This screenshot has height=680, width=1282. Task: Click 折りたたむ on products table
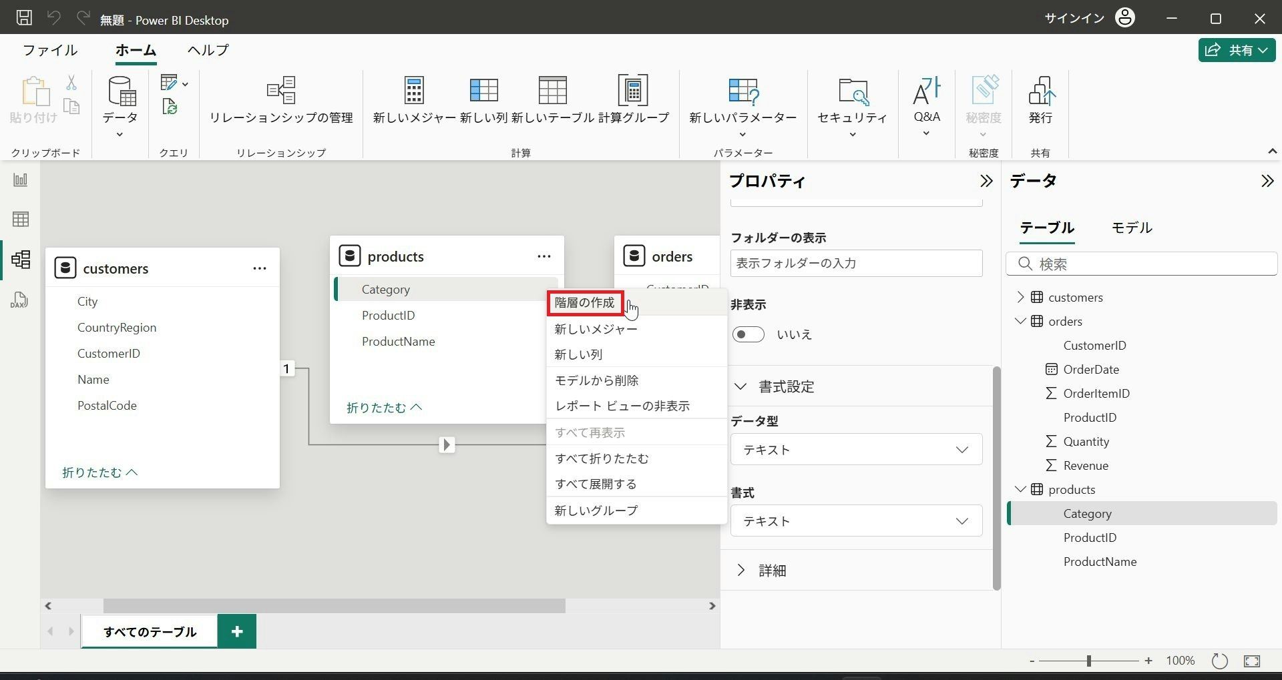tap(384, 408)
